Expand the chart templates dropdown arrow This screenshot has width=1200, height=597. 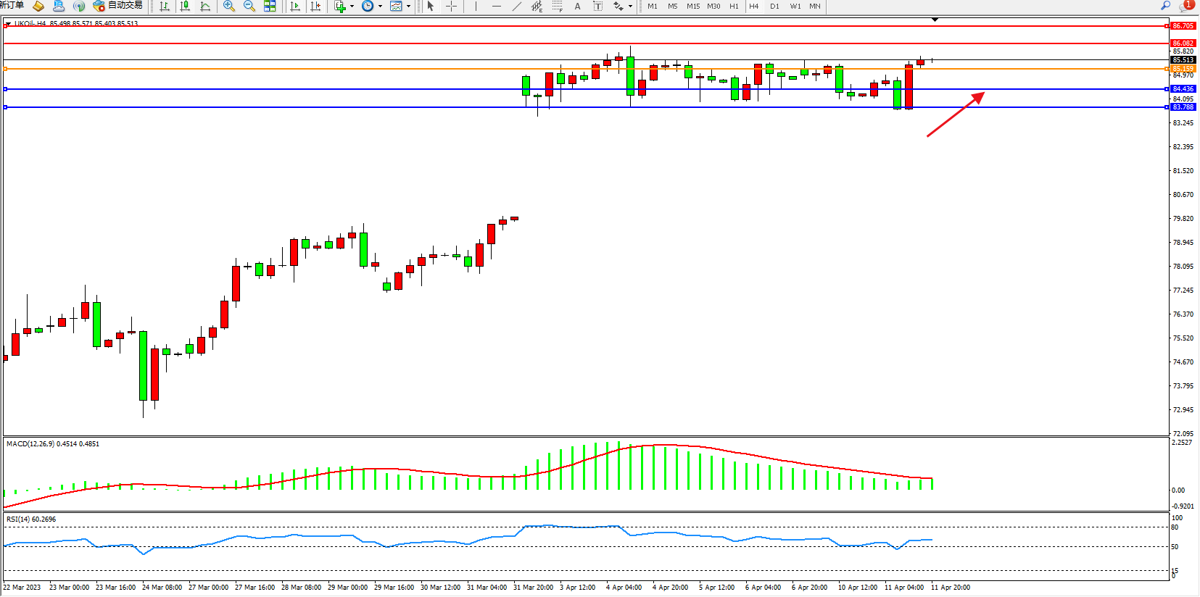[408, 7]
